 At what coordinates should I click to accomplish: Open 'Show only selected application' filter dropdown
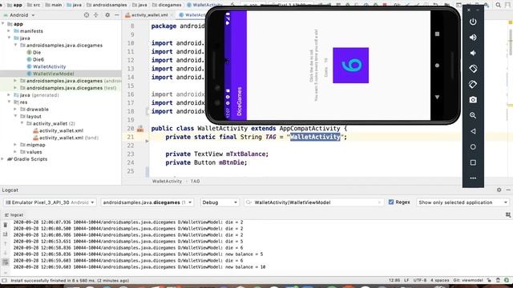click(x=463, y=202)
